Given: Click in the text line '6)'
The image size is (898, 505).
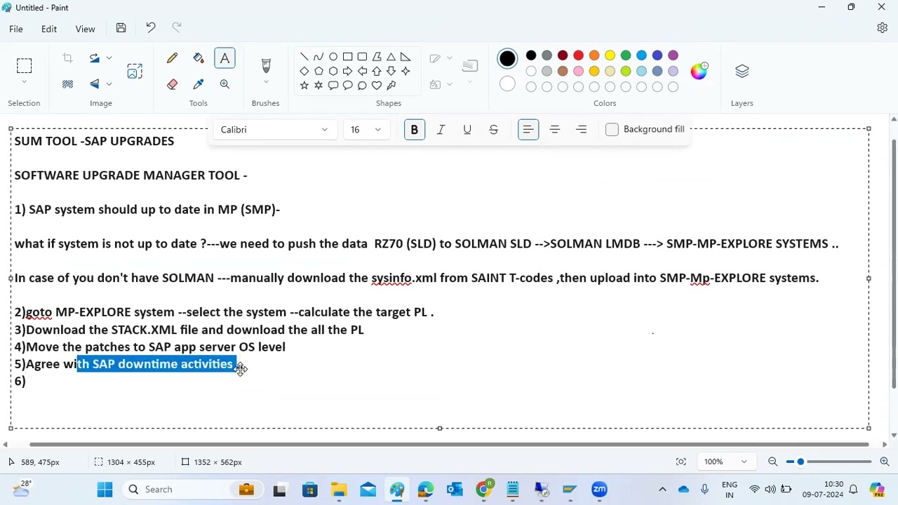Looking at the screenshot, I should coord(20,382).
